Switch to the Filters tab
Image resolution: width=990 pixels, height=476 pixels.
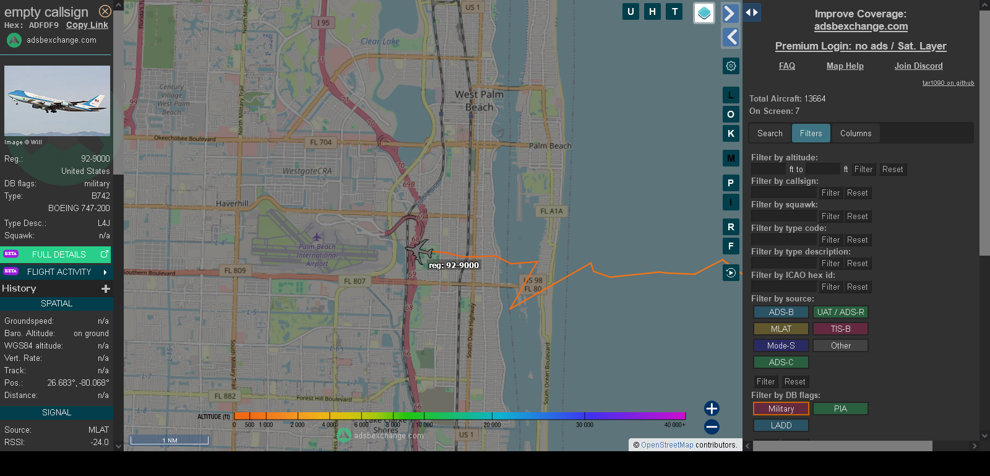(811, 133)
